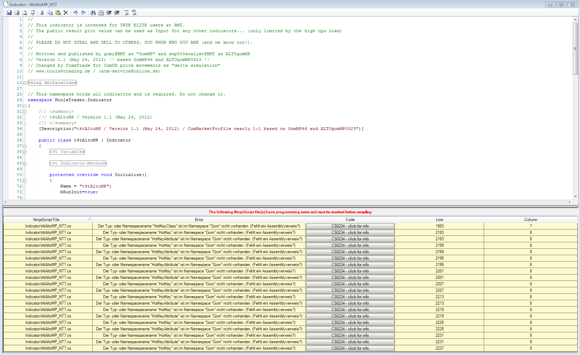Collapse the Initialize method at line 71
The image size is (580, 355).
(x=25, y=181)
